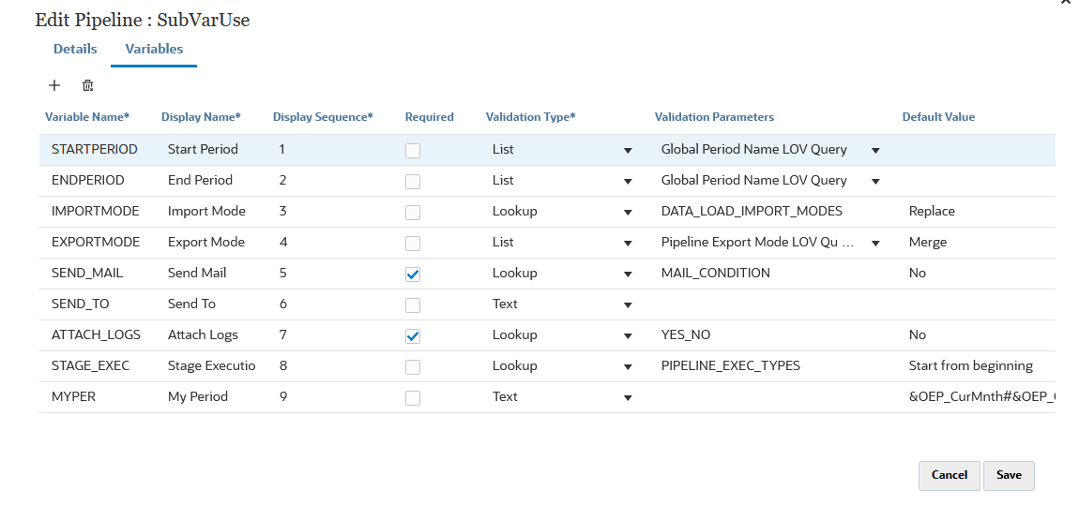Expand Validation Parameters dropdown for ENDPERIOD
The image size is (1079, 505).
[875, 182]
